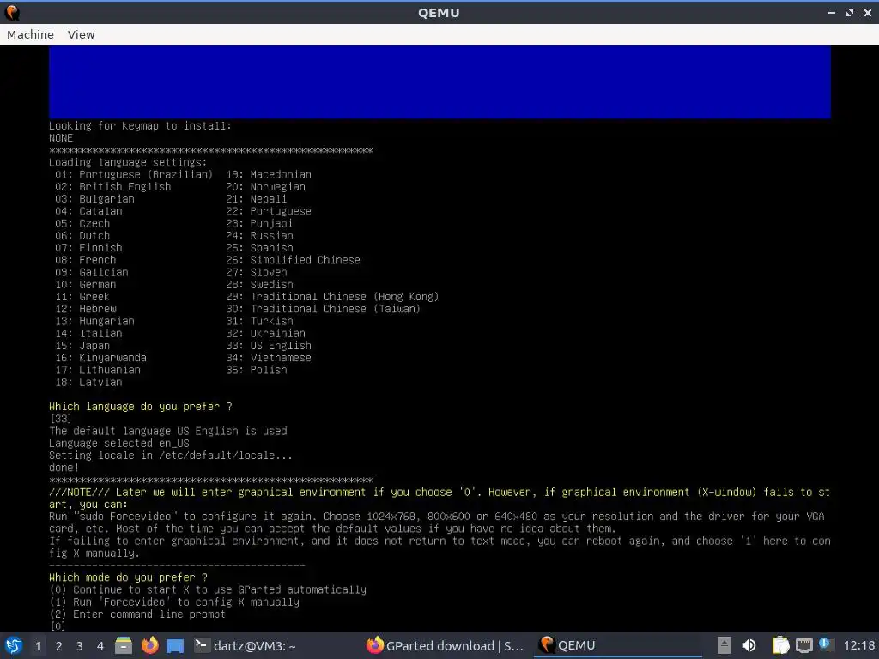Screen dimensions: 879x659
Task: Click the '16: Kinyarwanda' language entry
Action: [100, 358]
